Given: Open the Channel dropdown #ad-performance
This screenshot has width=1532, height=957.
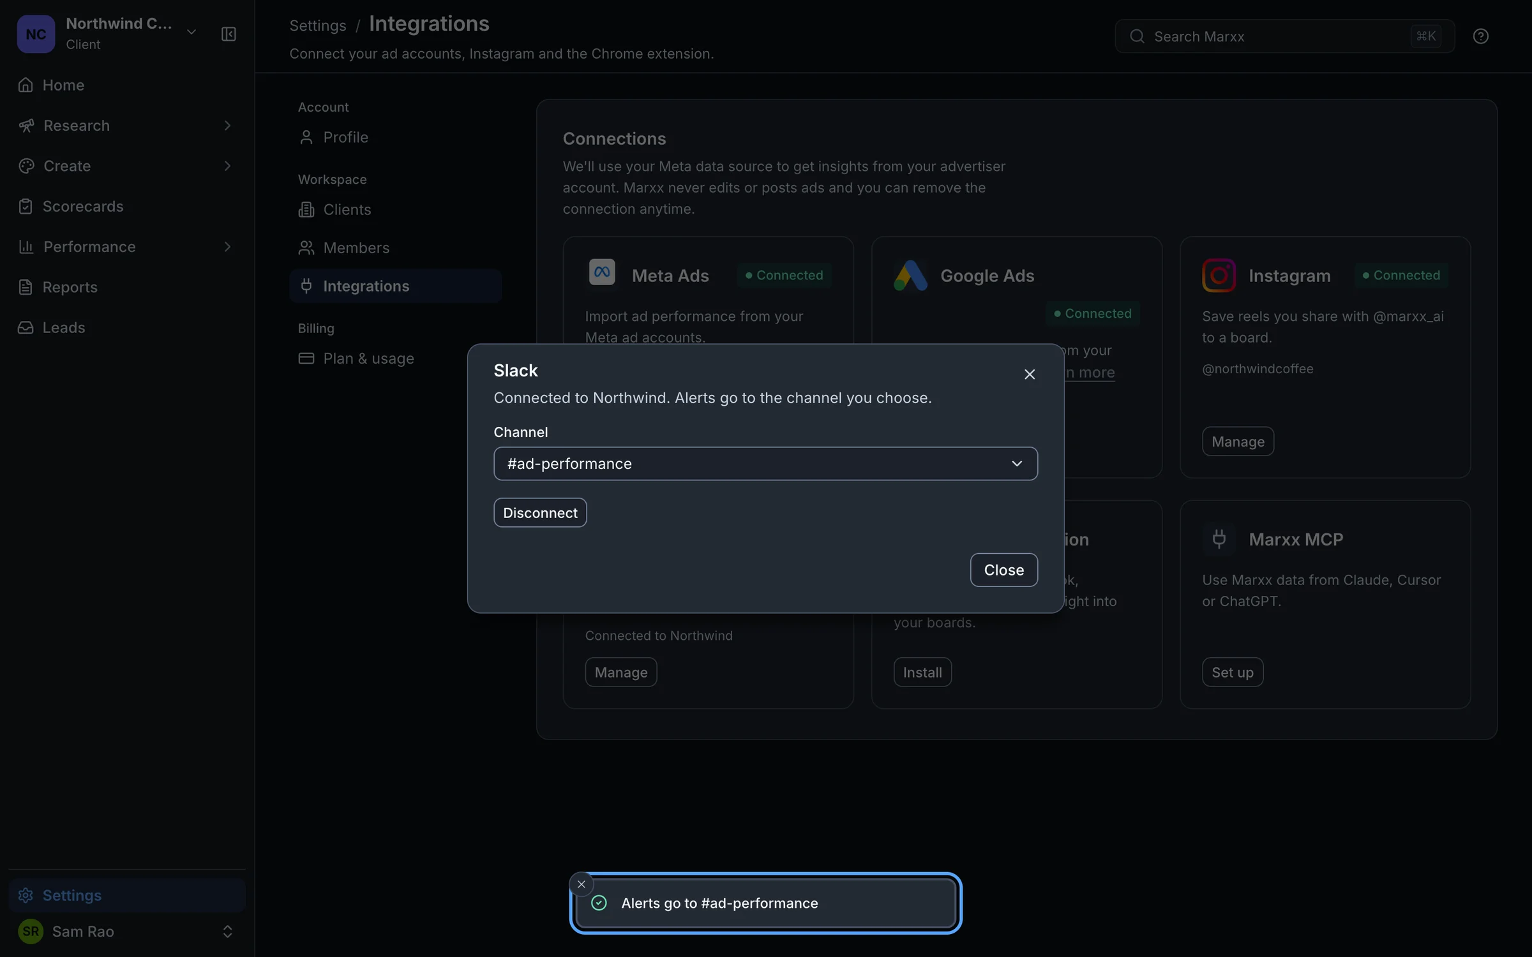Looking at the screenshot, I should [765, 464].
